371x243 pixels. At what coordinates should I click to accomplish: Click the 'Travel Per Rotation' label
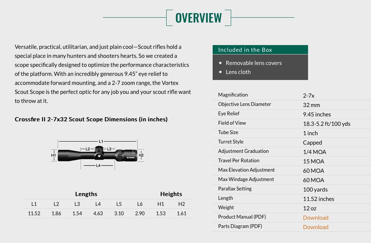(239, 160)
